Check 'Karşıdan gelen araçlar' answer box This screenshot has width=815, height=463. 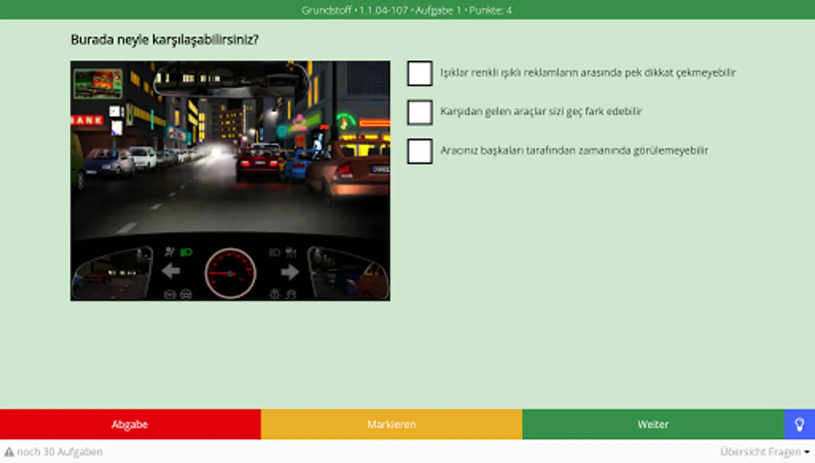420,112
